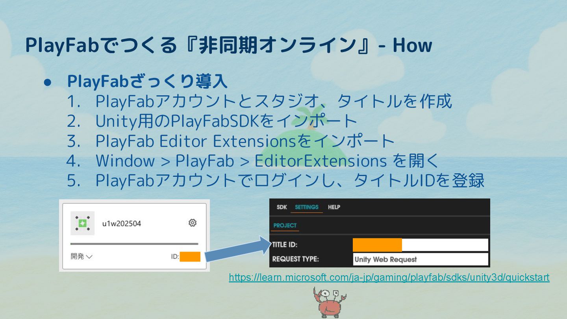The width and height of the screenshot is (567, 319).
Task: Click the ID: label on the title card
Action: 175,257
